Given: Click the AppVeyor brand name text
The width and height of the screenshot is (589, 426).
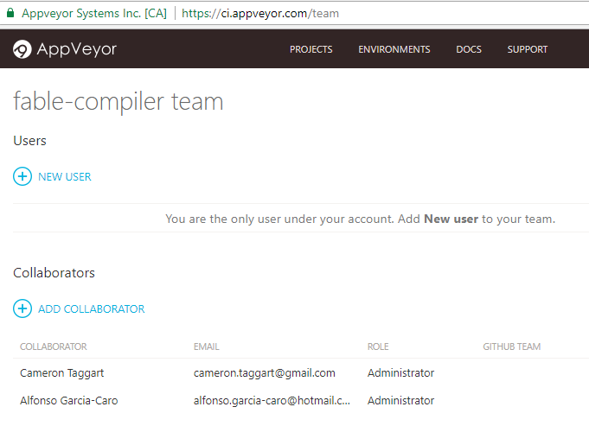Looking at the screenshot, I should tap(77, 49).
